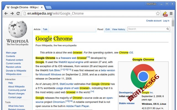Viewport: 177px width, 110px height.
Task: Click the Developer(s) infobox link
Action: (x=126, y=93)
